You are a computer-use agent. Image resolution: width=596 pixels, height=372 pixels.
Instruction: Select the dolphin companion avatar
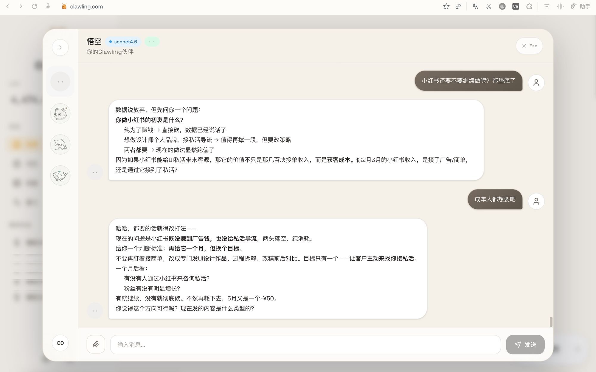[60, 144]
